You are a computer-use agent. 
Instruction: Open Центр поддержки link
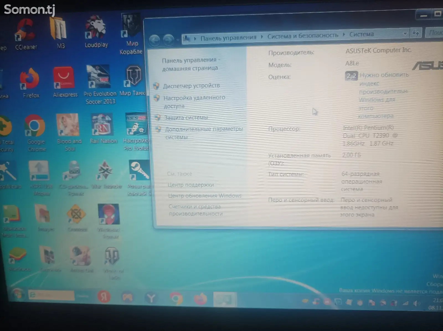(x=190, y=185)
